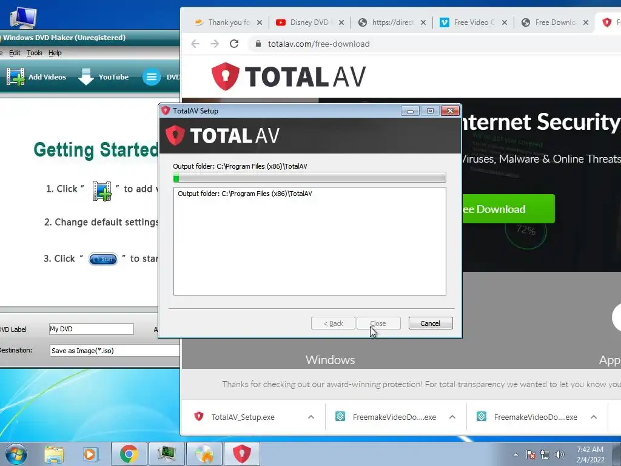Viewport: 621px width, 466px height.
Task: Open the Destination Save as Image combo box
Action: tap(115, 351)
